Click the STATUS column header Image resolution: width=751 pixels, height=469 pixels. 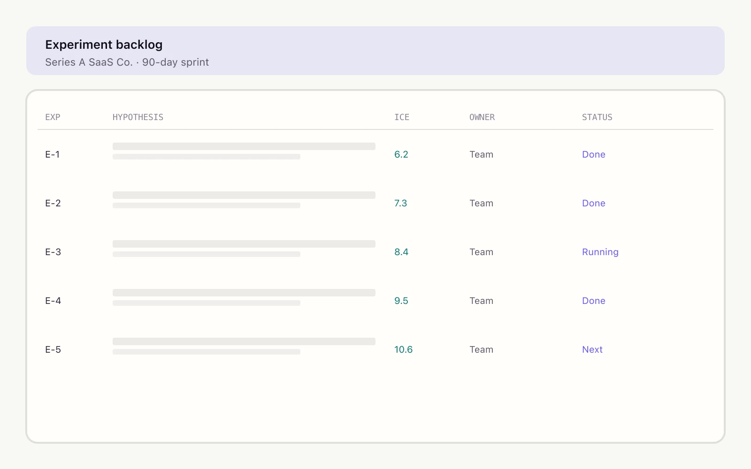[x=597, y=117]
